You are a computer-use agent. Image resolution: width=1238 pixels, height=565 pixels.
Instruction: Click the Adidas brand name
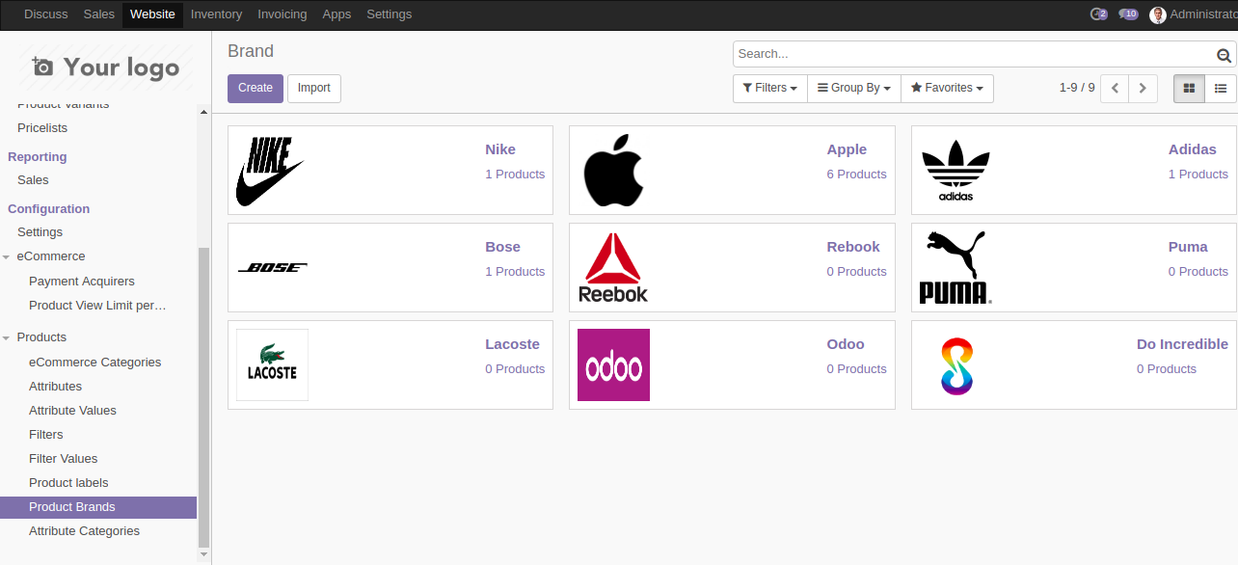[x=1193, y=149]
